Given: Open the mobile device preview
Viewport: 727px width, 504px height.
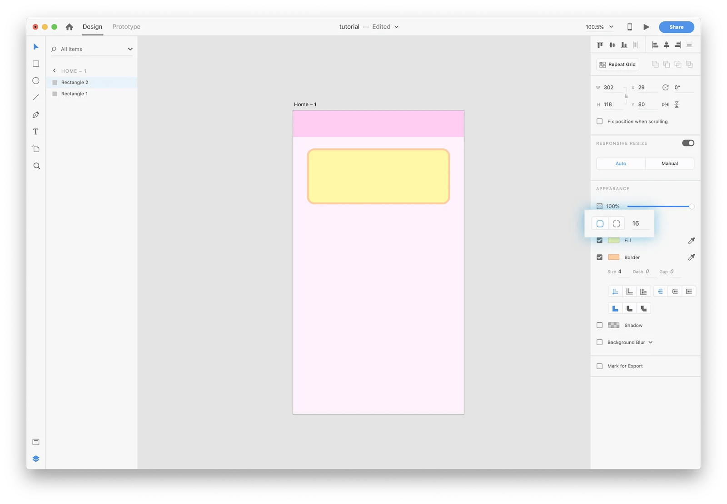Looking at the screenshot, I should [x=630, y=27].
